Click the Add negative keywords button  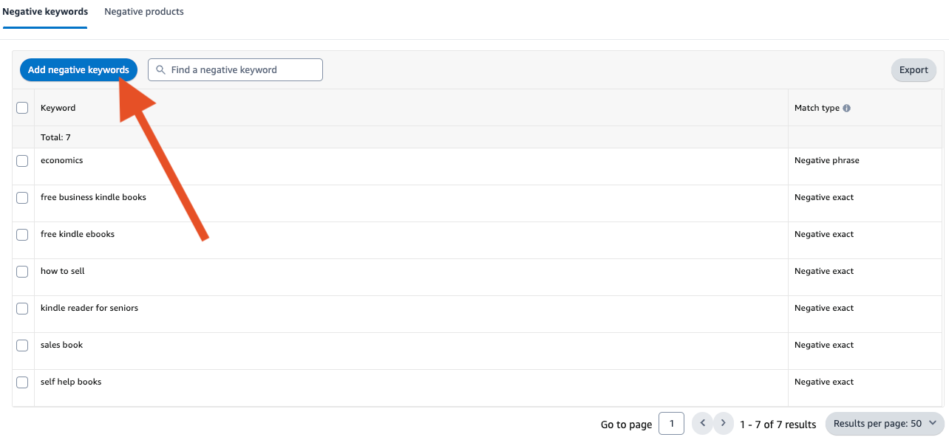[78, 70]
